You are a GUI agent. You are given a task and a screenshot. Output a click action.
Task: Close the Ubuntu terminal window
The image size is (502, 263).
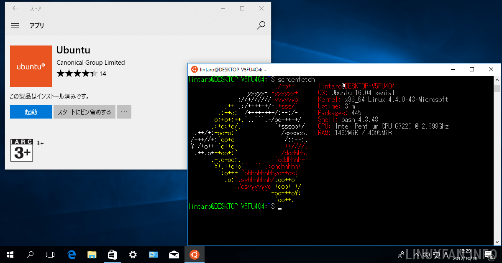pyautogui.click(x=491, y=69)
